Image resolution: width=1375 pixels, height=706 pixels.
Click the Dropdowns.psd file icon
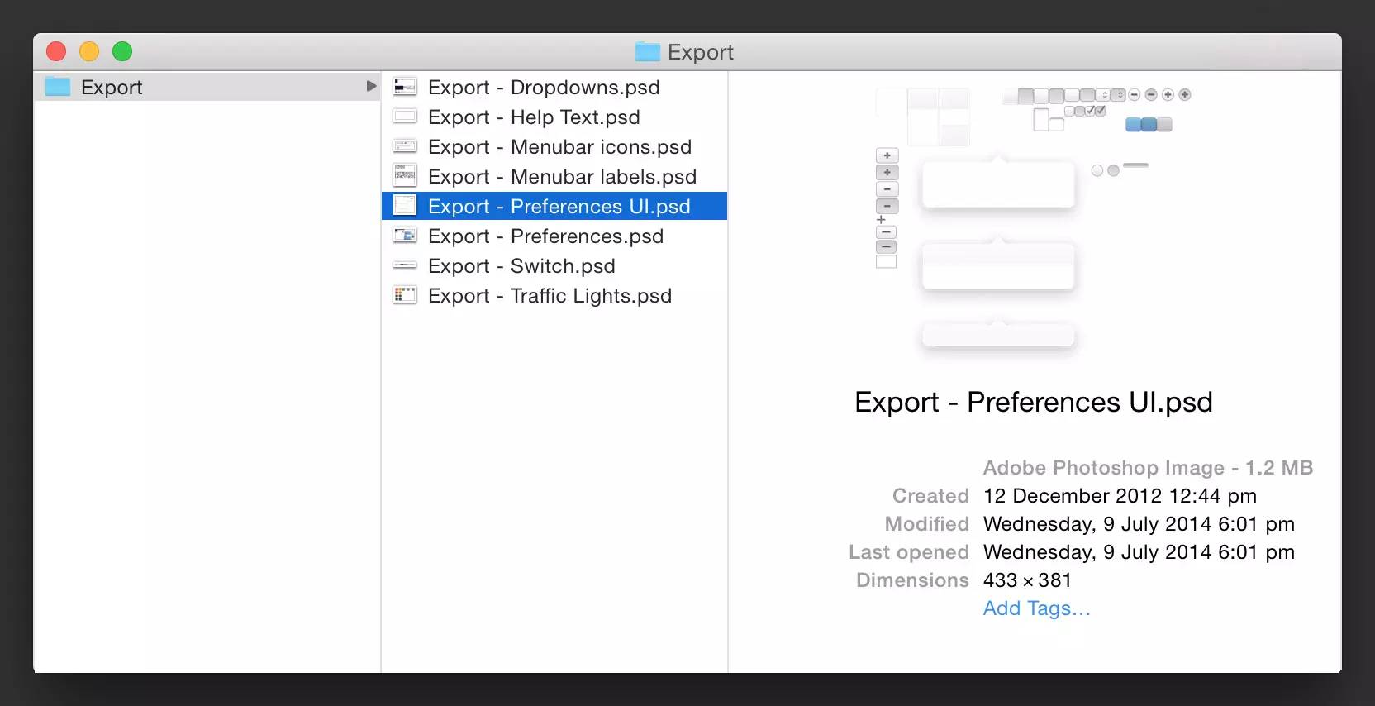click(x=404, y=87)
